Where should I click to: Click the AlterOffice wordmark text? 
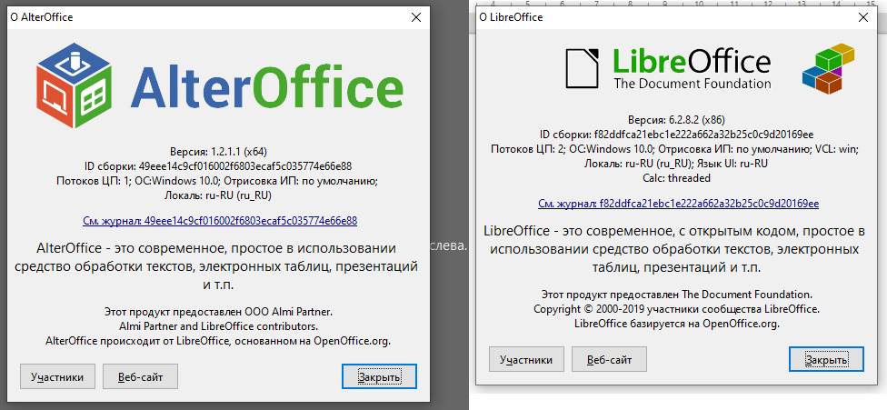click(267, 87)
